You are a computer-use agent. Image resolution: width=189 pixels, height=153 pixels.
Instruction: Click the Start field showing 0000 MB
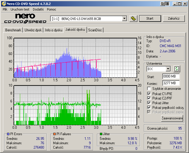click(x=171, y=76)
